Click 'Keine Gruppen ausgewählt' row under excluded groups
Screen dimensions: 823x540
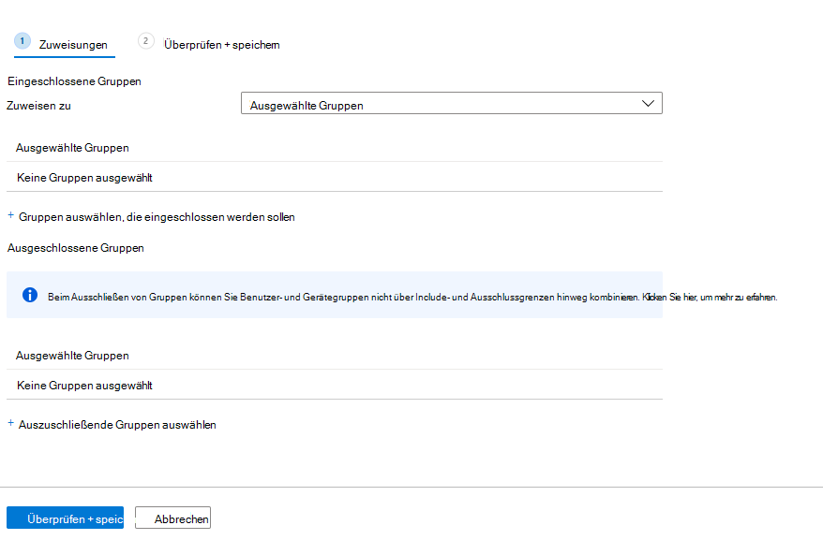click(x=84, y=385)
